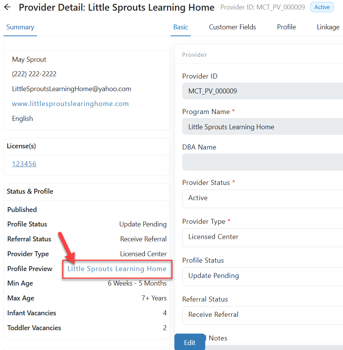
Task: Open the Referral Status dropdown showing Receive Referral
Action: [262, 315]
